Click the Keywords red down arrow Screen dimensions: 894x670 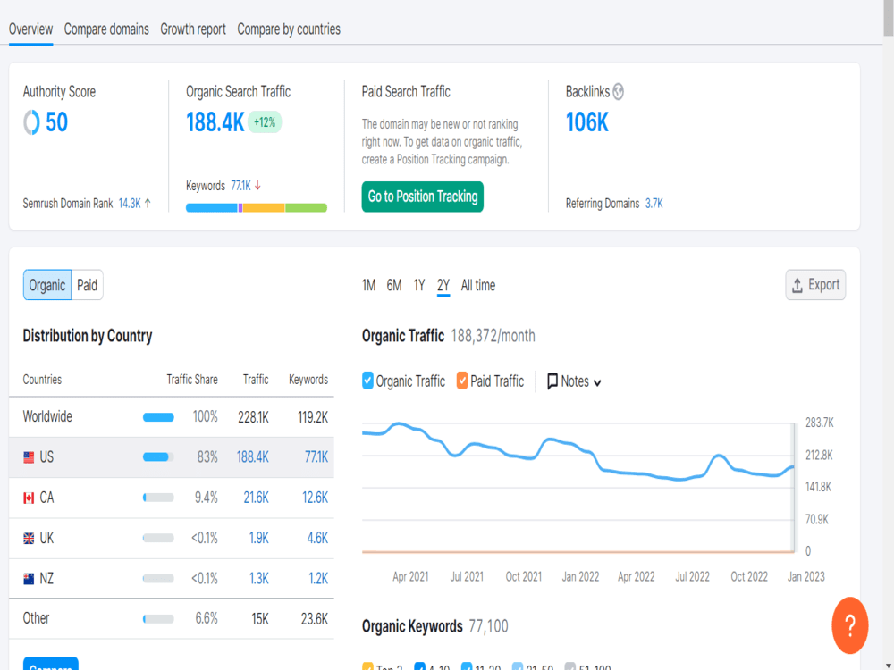[257, 186]
